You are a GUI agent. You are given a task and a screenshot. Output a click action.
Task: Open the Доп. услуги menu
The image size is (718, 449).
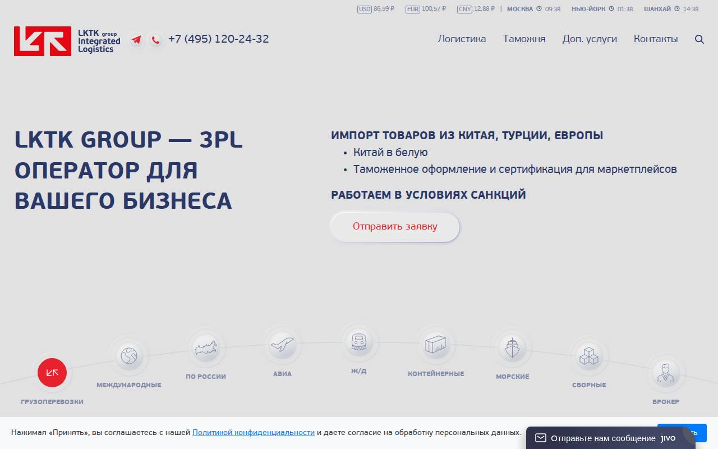(x=590, y=39)
